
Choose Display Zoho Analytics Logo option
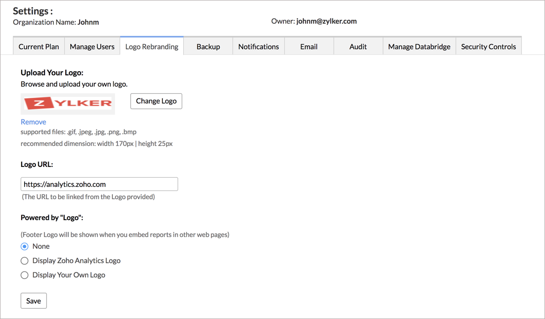click(25, 261)
